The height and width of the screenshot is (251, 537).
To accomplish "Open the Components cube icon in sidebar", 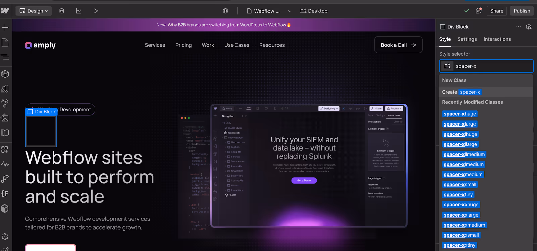I will 5,74.
